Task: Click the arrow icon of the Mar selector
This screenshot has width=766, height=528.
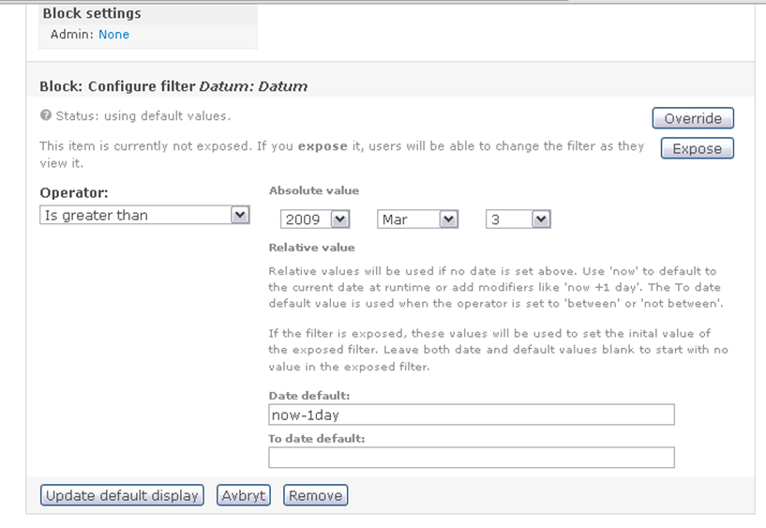Action: (x=448, y=219)
